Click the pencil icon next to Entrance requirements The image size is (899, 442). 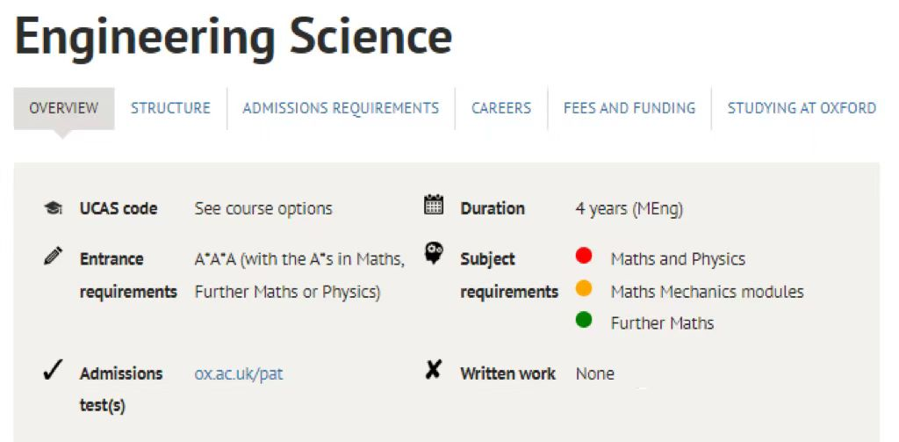pos(53,256)
